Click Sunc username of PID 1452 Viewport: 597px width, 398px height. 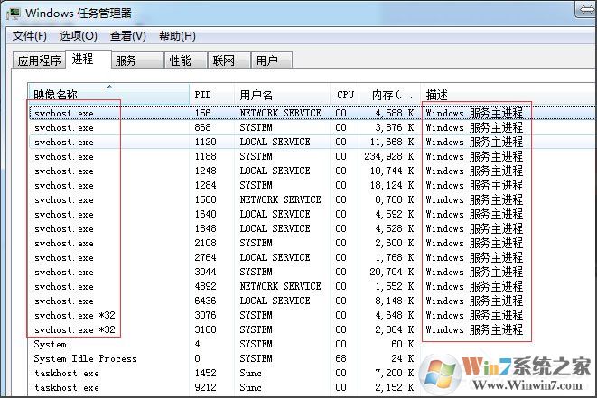tap(250, 374)
